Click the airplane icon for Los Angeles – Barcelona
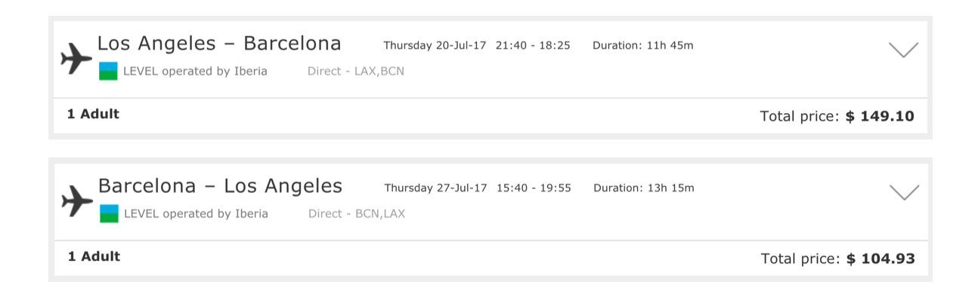 pyautogui.click(x=76, y=59)
